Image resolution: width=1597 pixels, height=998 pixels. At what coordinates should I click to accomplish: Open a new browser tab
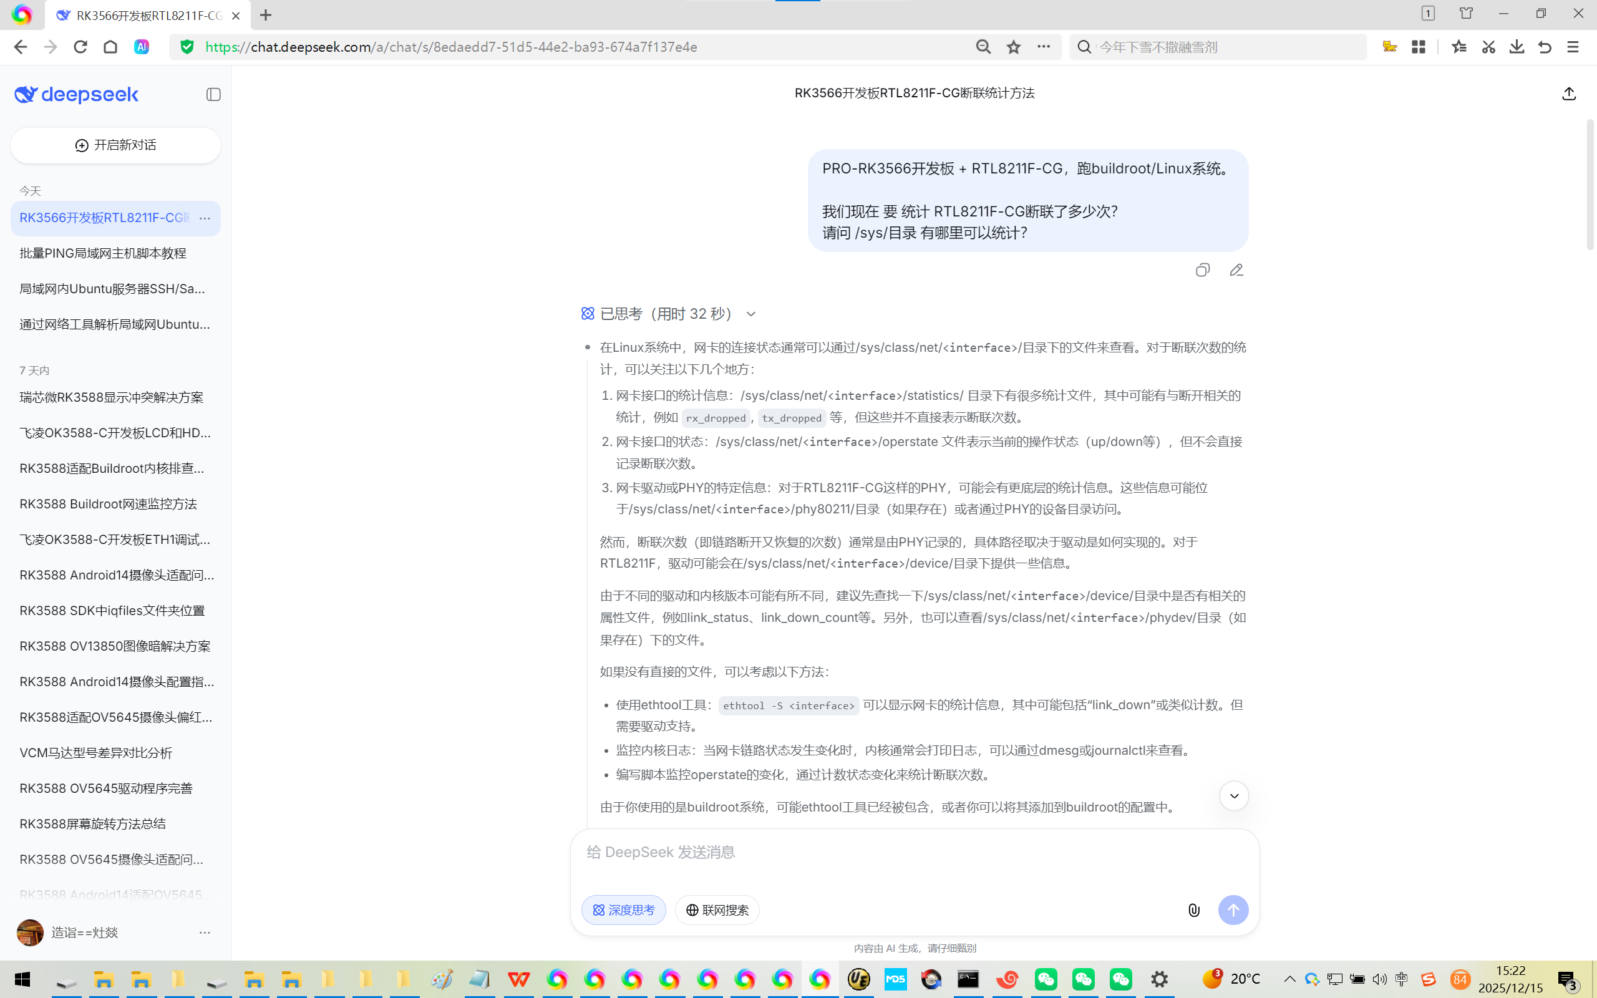point(265,15)
